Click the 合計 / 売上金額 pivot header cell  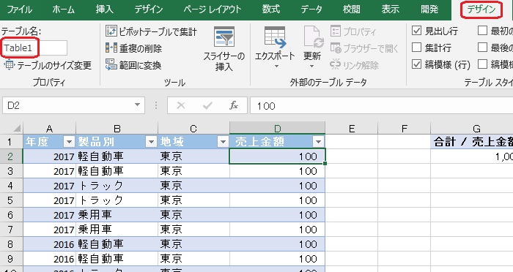pyautogui.click(x=472, y=141)
